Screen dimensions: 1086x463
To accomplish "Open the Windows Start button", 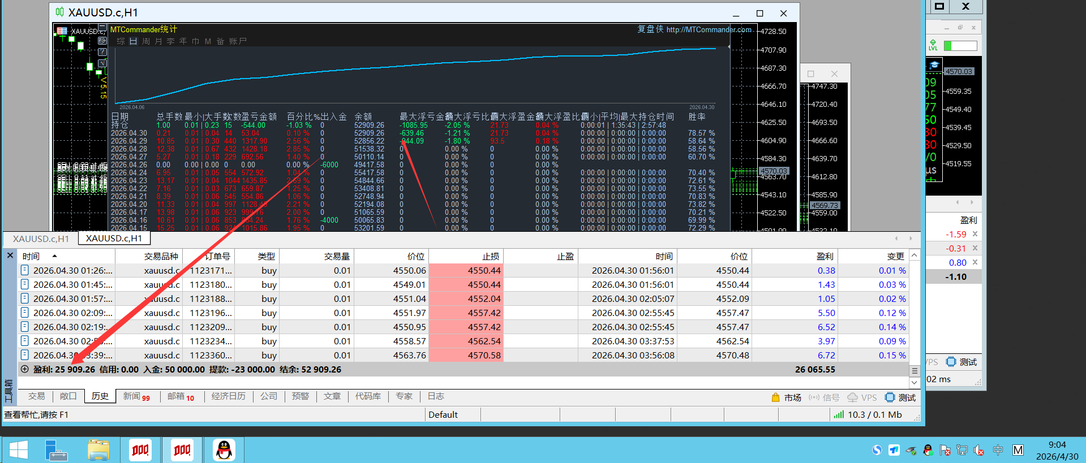I will pyautogui.click(x=19, y=450).
